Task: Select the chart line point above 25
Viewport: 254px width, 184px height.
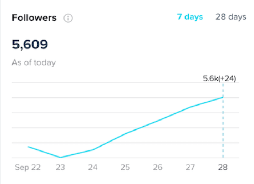Action: coord(125,134)
